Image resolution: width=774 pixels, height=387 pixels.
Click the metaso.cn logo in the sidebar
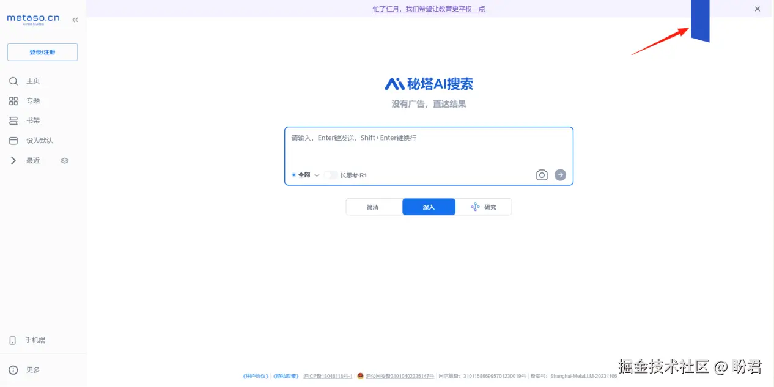click(33, 19)
